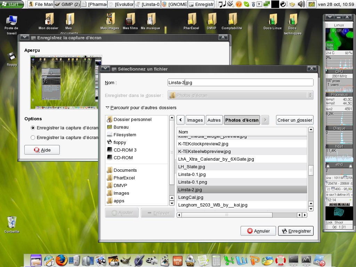Switch to File Man taskbar entry

(41, 4)
